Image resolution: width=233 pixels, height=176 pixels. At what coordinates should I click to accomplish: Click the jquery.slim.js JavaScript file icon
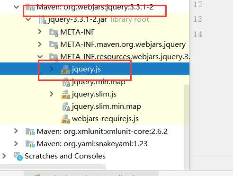coord(65,94)
